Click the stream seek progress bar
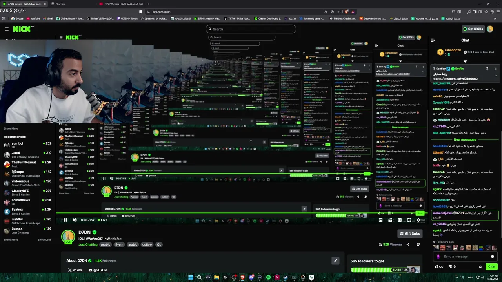Image resolution: width=502 pixels, height=282 pixels. 241,213
